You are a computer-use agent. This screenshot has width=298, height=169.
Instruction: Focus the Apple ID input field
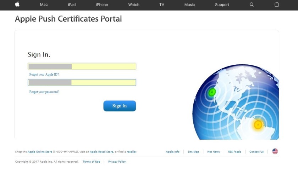[82, 66]
